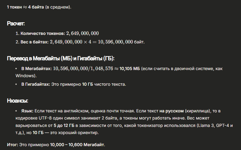Click the "В Гигабайтах:" bullet label
Screen dimensions: 241x150
point(36,84)
